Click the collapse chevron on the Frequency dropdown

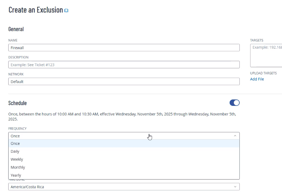[235, 136]
